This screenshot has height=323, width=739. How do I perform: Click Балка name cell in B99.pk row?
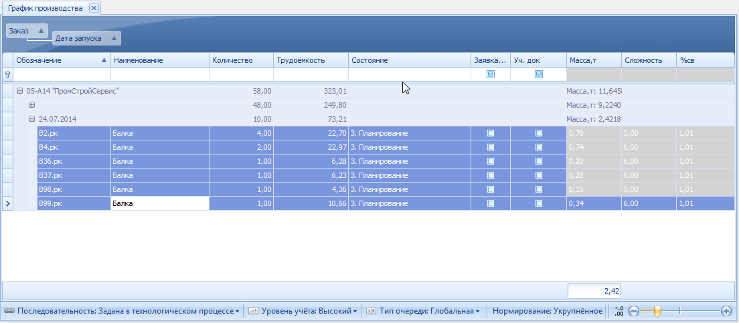pos(160,204)
